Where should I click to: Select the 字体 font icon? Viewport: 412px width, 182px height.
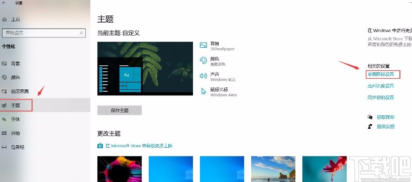click(4, 119)
